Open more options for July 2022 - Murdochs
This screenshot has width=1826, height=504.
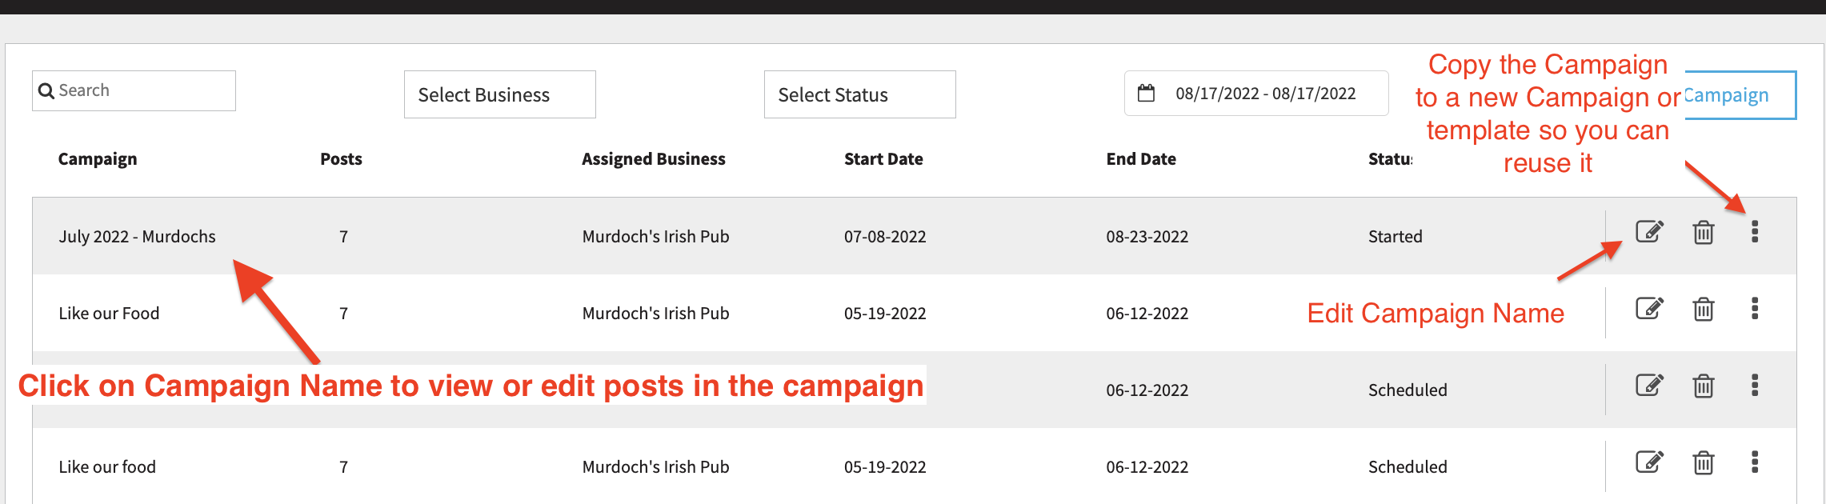click(x=1755, y=232)
